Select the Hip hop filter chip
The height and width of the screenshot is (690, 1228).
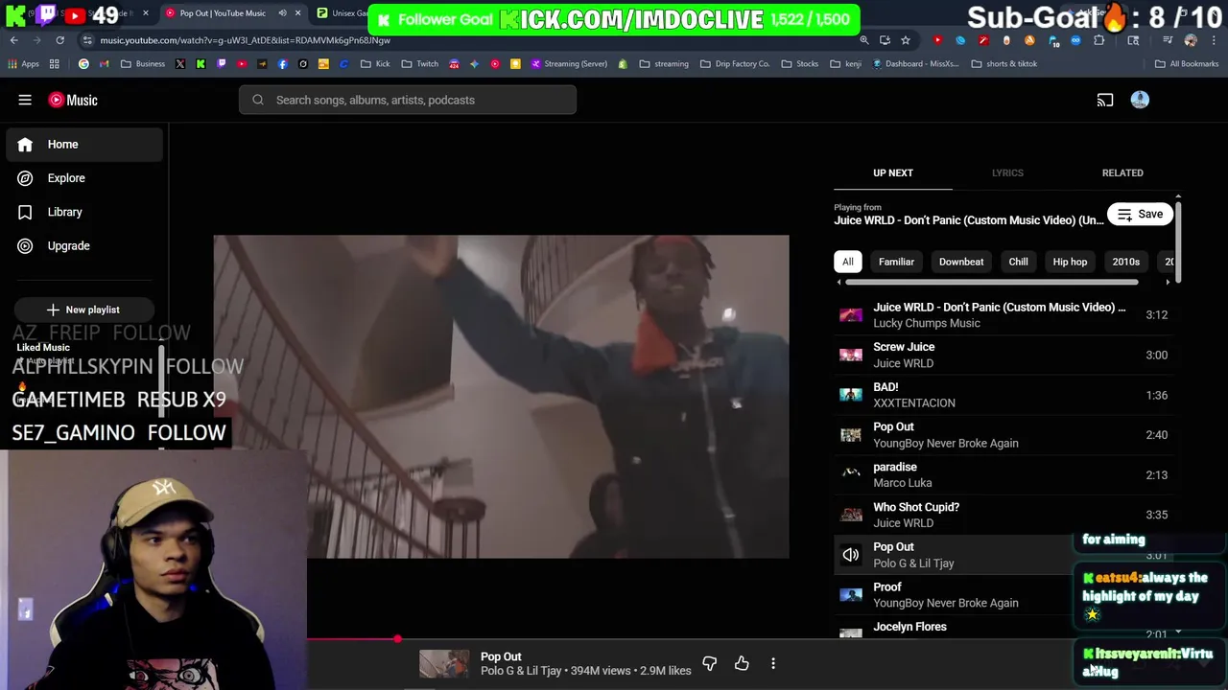coord(1070,262)
